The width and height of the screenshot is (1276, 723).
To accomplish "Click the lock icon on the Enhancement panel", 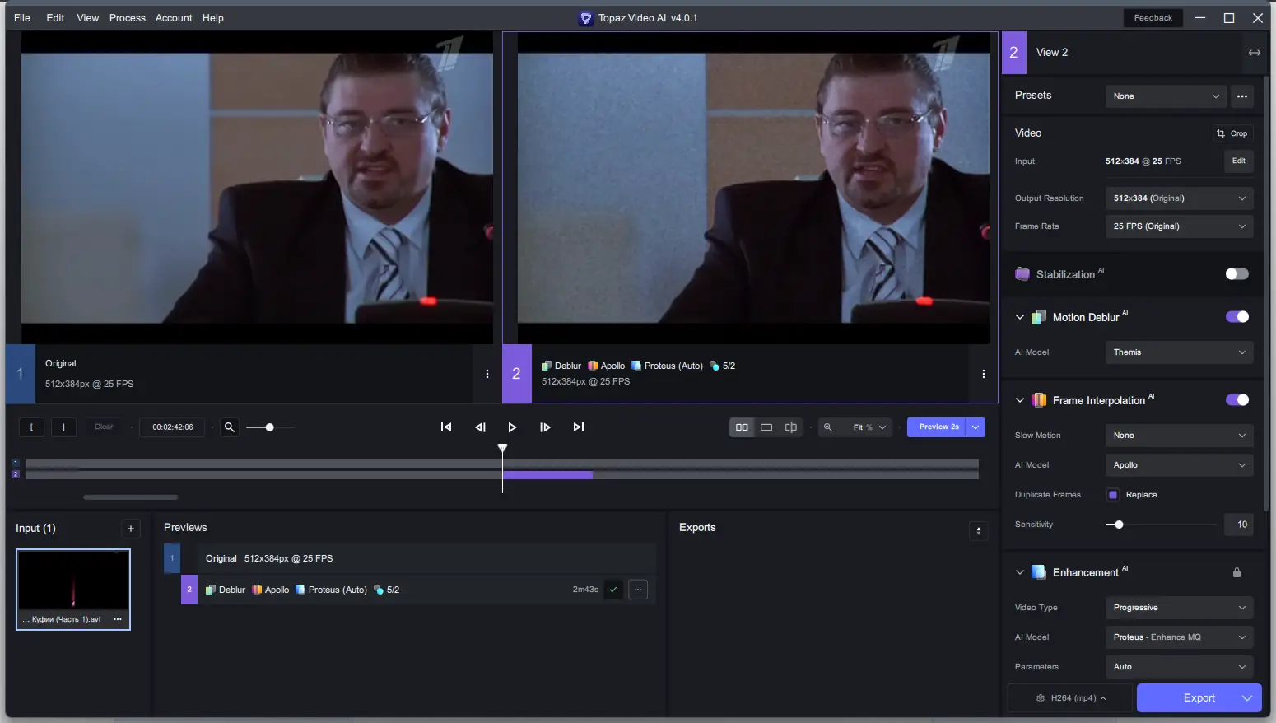I will pos(1237,571).
